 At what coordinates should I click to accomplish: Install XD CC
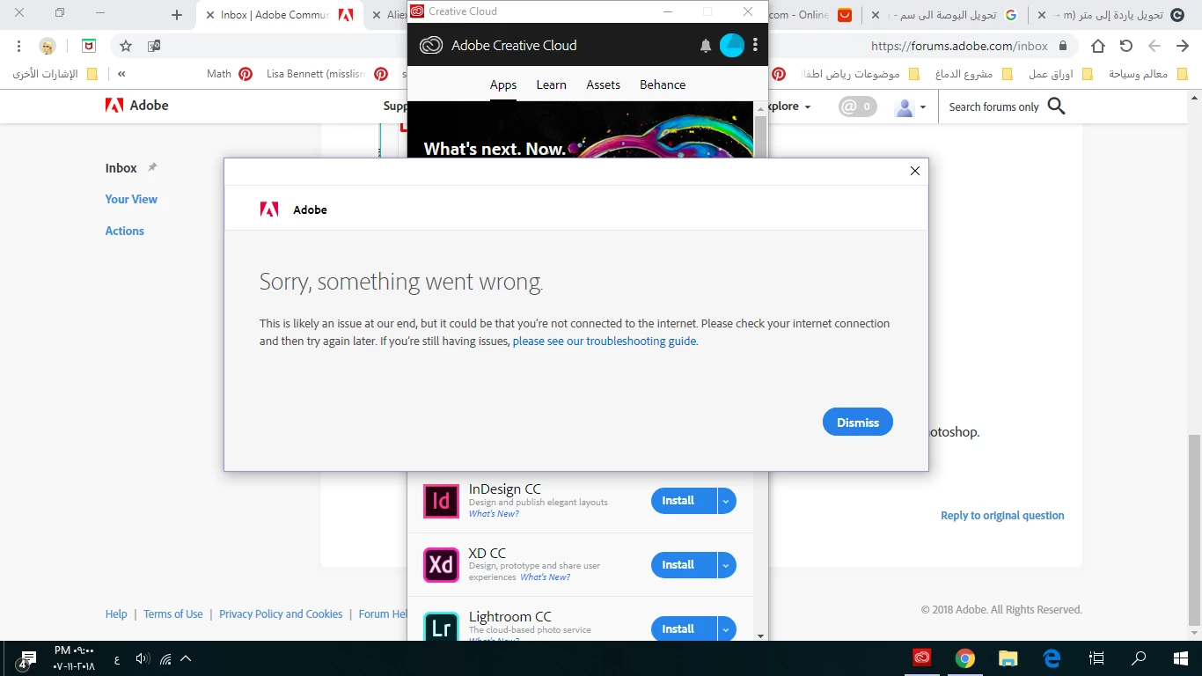click(684, 565)
